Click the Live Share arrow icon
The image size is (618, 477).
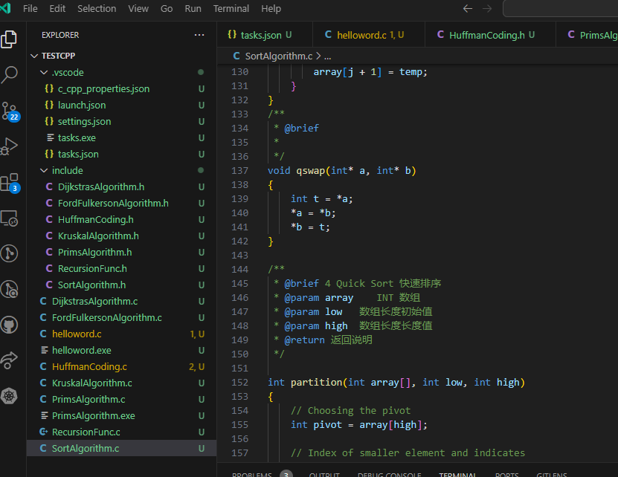10,361
